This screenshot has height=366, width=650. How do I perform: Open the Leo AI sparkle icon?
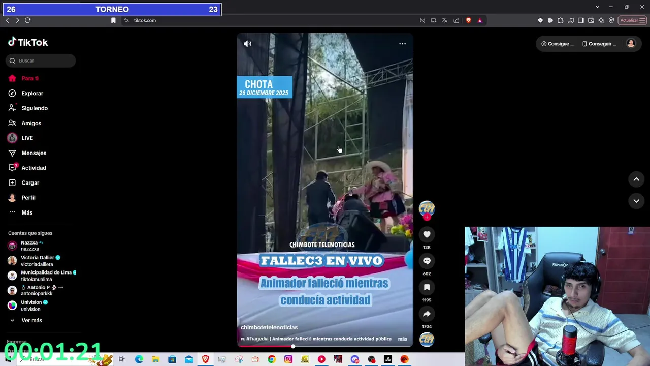601,20
